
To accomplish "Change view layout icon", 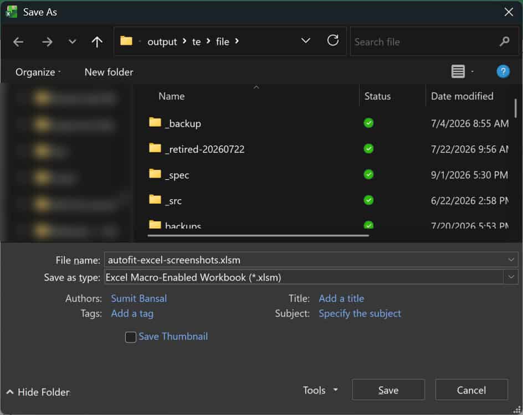I will click(458, 71).
